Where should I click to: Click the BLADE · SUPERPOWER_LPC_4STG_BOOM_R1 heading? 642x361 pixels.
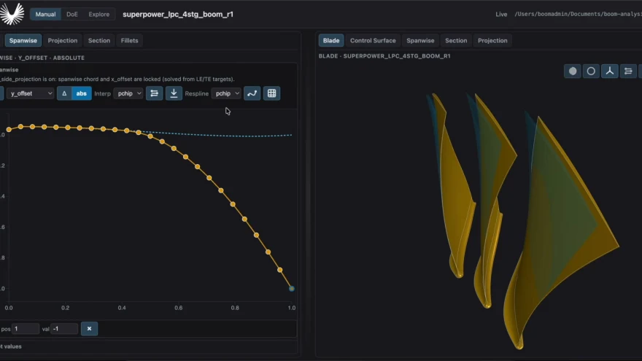click(384, 56)
